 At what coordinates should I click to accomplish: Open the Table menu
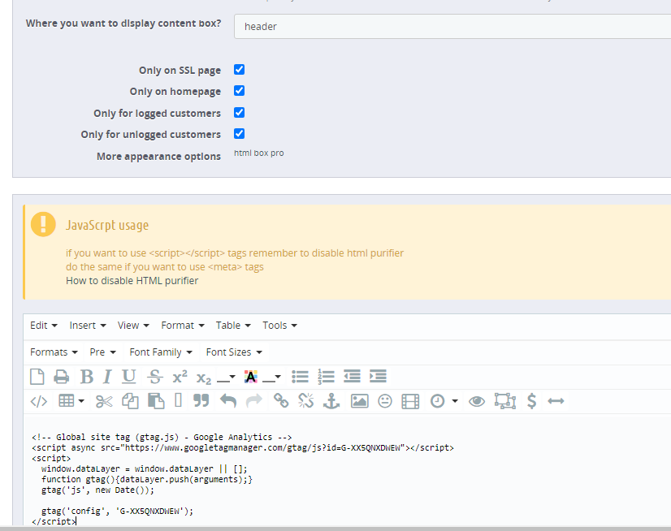click(233, 326)
